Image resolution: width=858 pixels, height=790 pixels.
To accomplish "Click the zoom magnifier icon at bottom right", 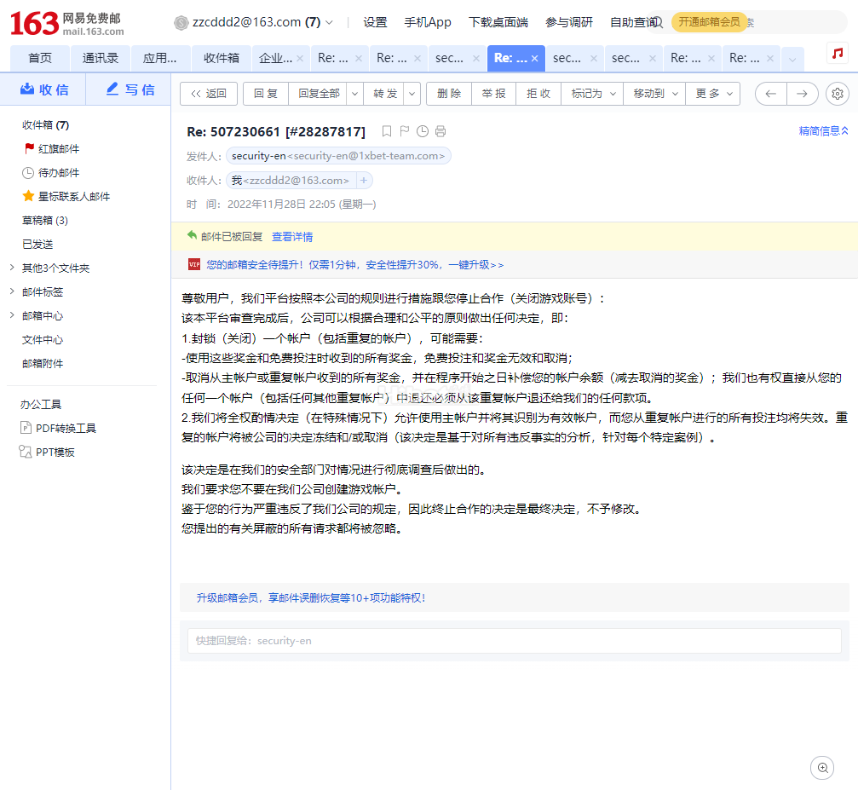I will [x=822, y=768].
